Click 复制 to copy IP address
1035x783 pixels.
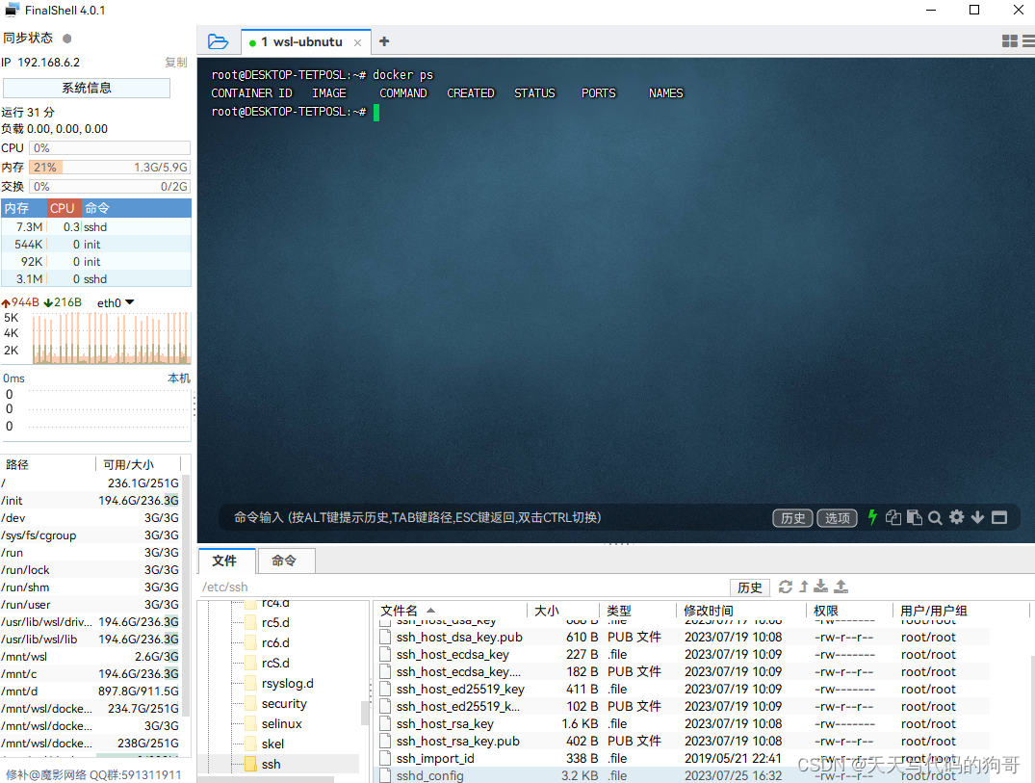pyautogui.click(x=175, y=62)
